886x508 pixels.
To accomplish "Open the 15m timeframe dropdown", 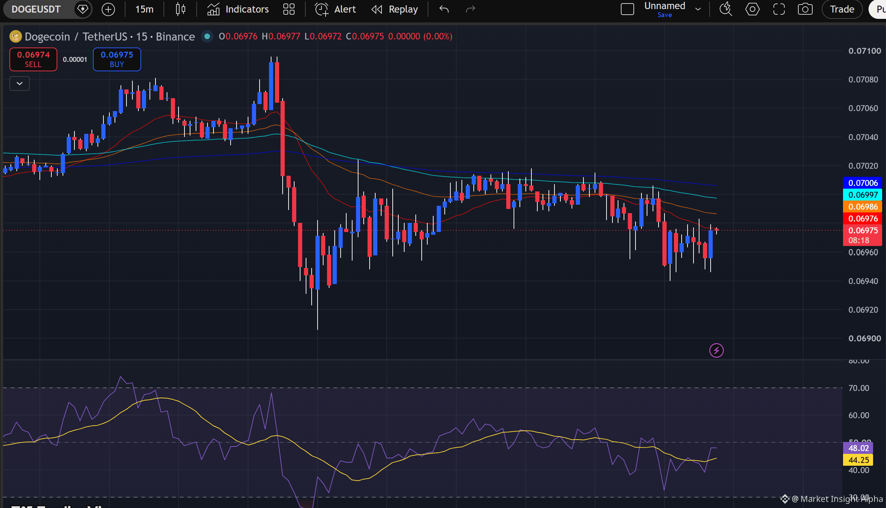I will (x=144, y=9).
